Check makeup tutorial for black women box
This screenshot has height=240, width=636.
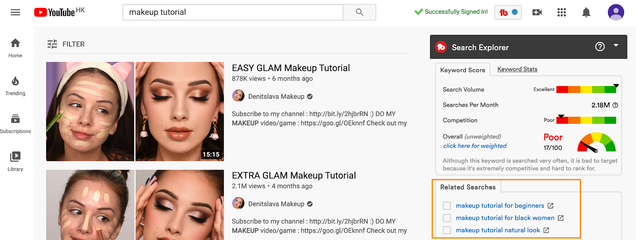447,218
